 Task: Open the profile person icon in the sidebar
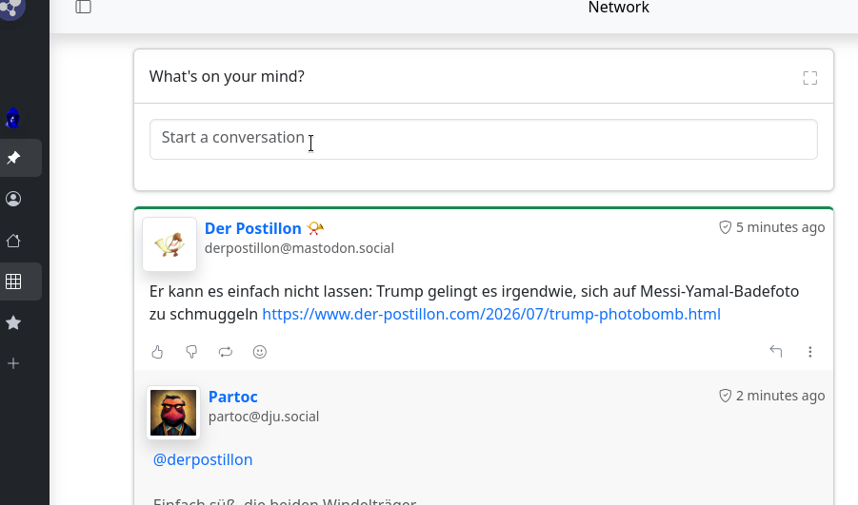click(x=13, y=199)
